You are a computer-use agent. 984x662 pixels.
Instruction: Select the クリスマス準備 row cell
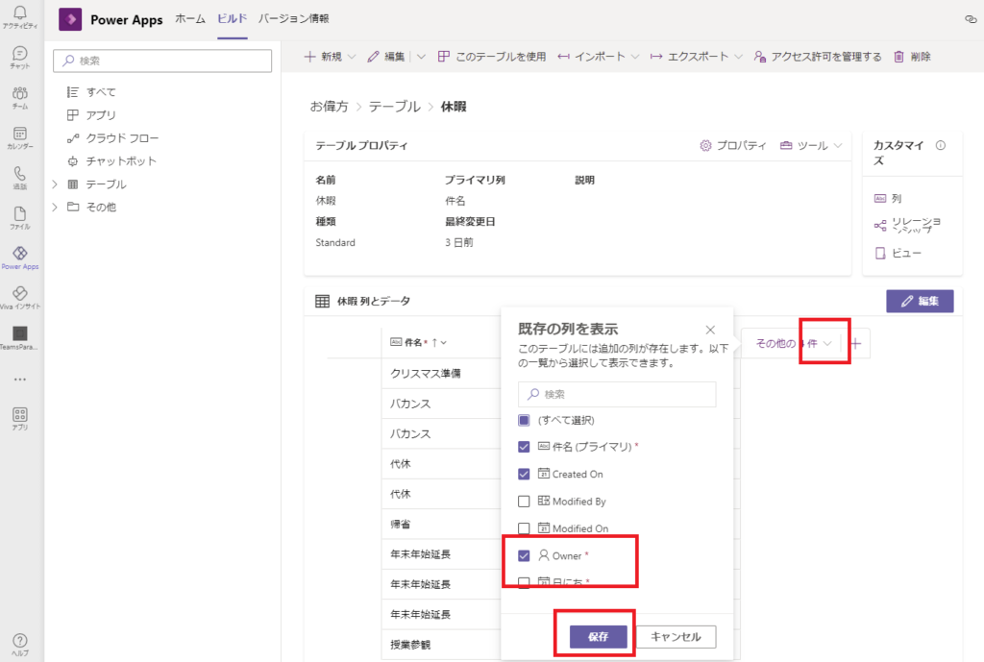click(x=442, y=374)
